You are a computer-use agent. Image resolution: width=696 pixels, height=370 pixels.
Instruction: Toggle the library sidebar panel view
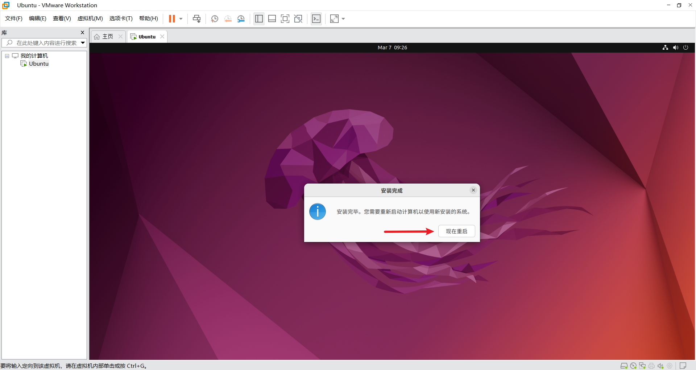259,19
